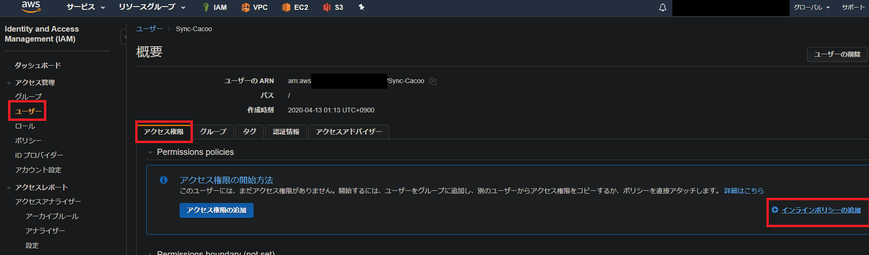
Task: Switch to the グループ tab
Action: (x=213, y=132)
